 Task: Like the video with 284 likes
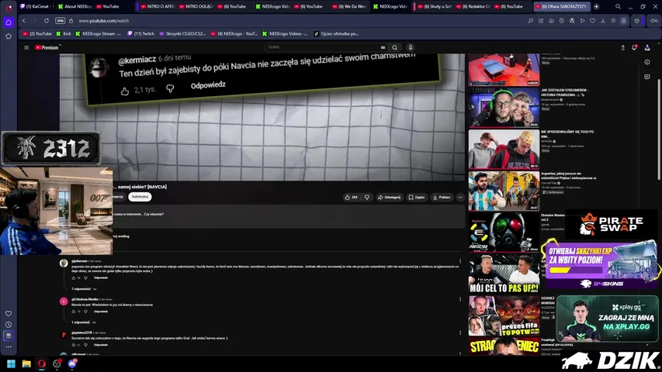[352, 197]
